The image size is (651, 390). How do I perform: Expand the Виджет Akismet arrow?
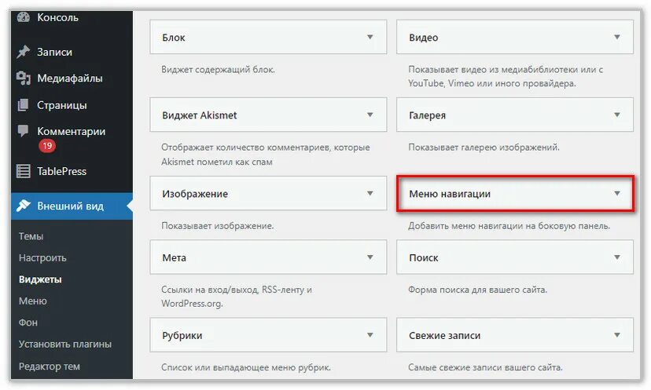coord(370,115)
